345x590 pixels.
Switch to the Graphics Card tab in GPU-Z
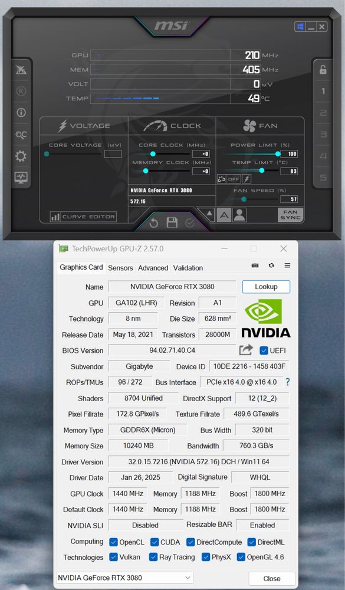click(81, 267)
